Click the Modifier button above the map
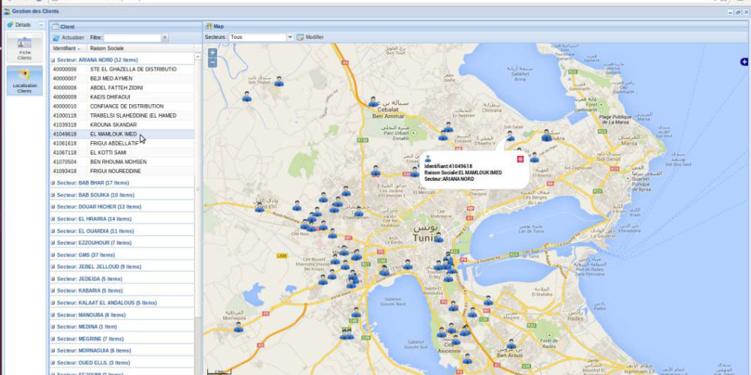Screen dimensions: 751x375 [x=310, y=37]
